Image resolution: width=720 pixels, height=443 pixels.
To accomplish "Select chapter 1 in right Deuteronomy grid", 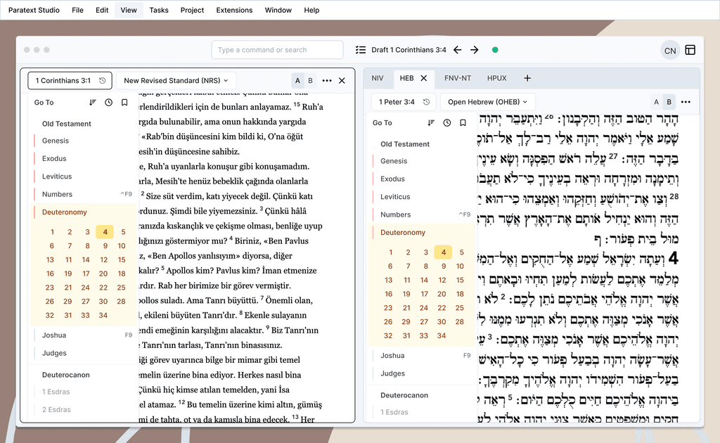I will tap(391, 252).
